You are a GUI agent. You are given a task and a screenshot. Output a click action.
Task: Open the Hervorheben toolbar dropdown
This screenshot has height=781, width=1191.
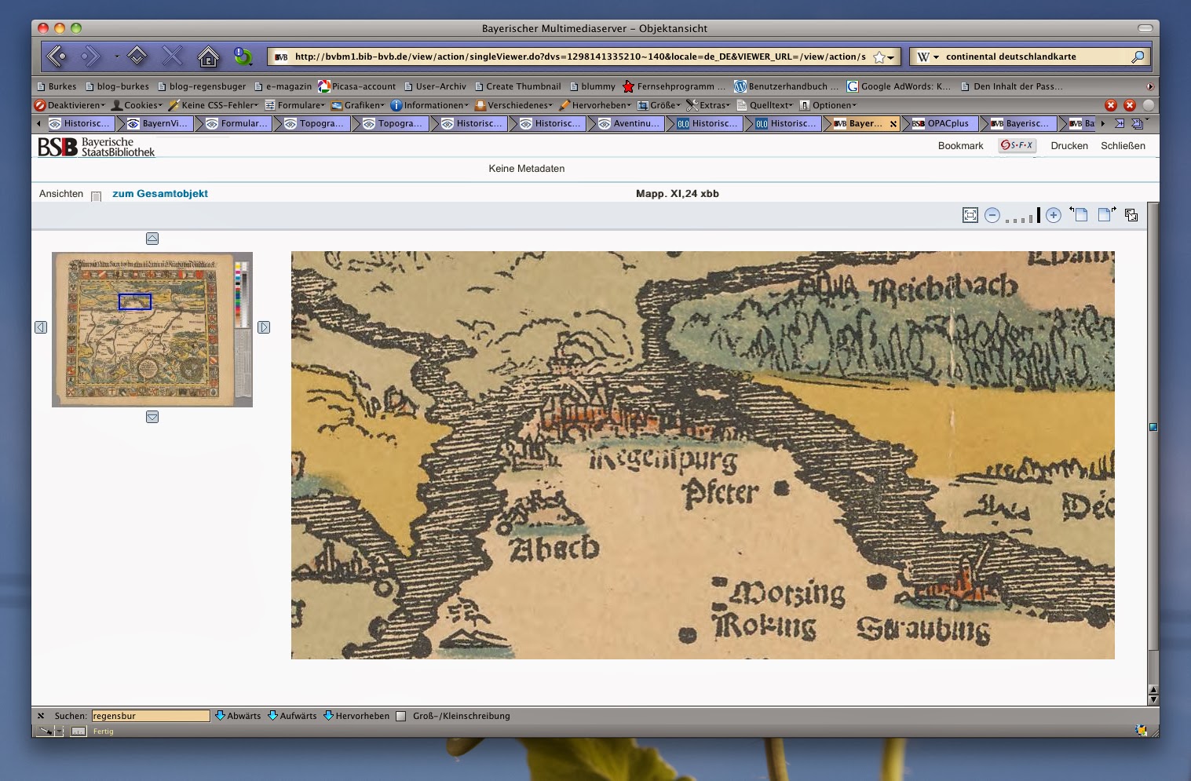[x=594, y=105]
